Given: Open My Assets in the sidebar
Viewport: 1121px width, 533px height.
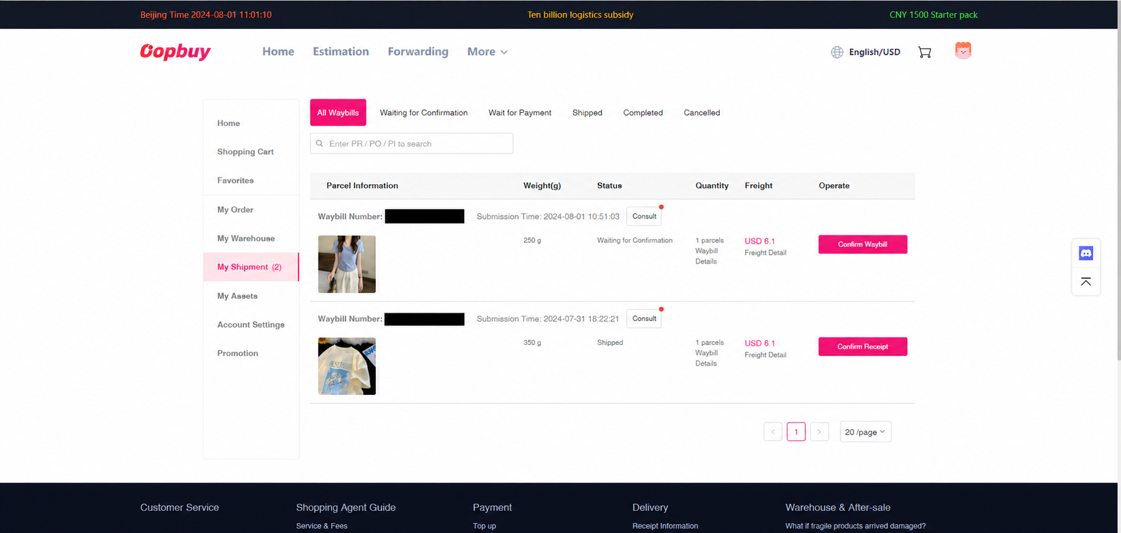Looking at the screenshot, I should coord(237,296).
